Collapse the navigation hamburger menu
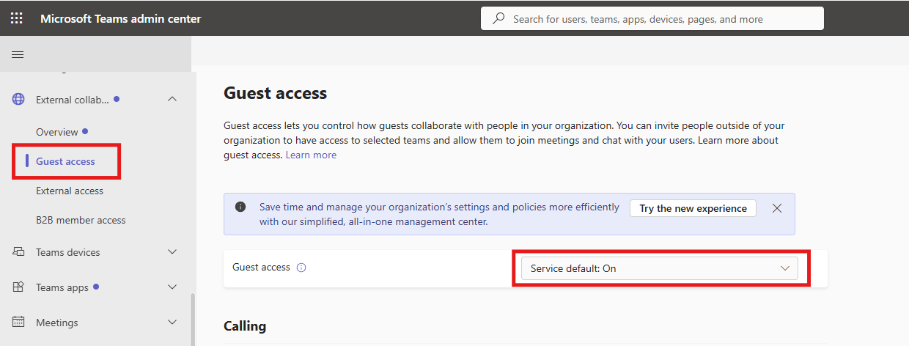Image resolution: width=909 pixels, height=346 pixels. [x=18, y=54]
